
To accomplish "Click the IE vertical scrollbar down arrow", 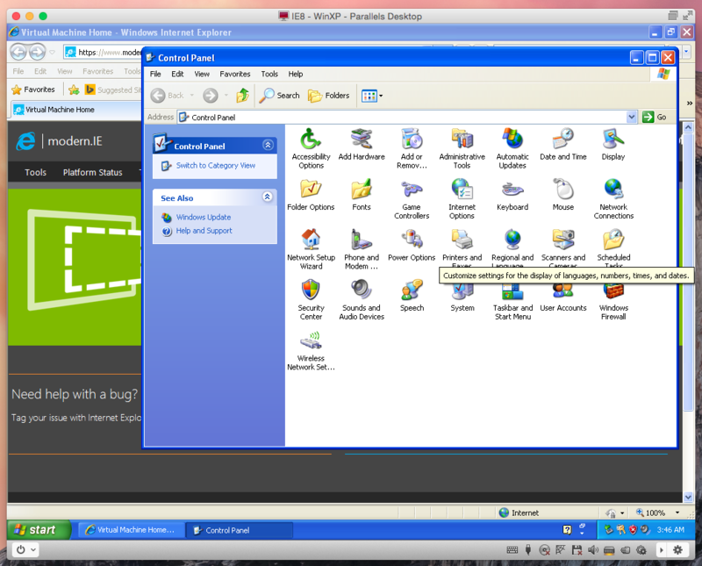I will [x=688, y=497].
